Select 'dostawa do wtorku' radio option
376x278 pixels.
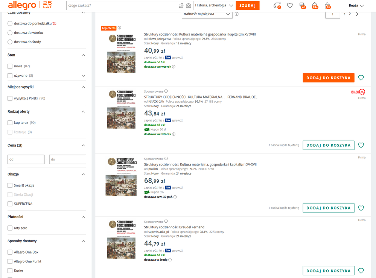pyautogui.click(x=10, y=33)
